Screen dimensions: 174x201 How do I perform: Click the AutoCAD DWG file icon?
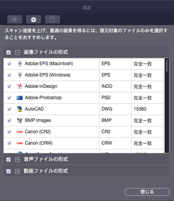click(20, 109)
